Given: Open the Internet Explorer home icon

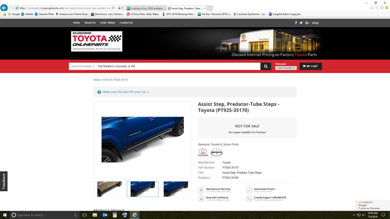Looking at the screenshot, I should pos(372,8).
